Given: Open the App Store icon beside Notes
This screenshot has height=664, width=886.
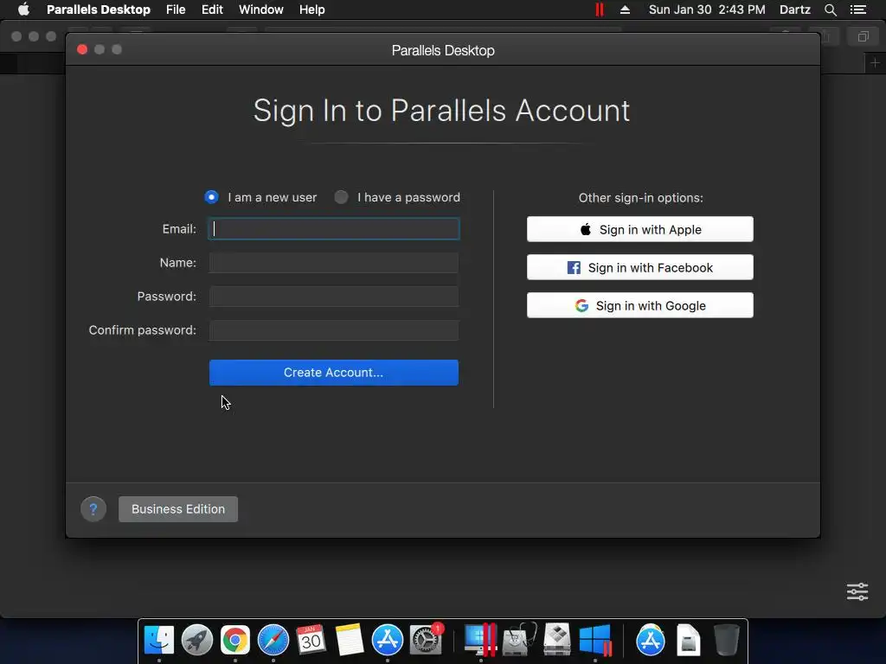Looking at the screenshot, I should click(x=388, y=641).
